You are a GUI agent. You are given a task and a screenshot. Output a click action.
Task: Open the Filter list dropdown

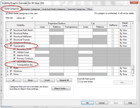click(24, 18)
